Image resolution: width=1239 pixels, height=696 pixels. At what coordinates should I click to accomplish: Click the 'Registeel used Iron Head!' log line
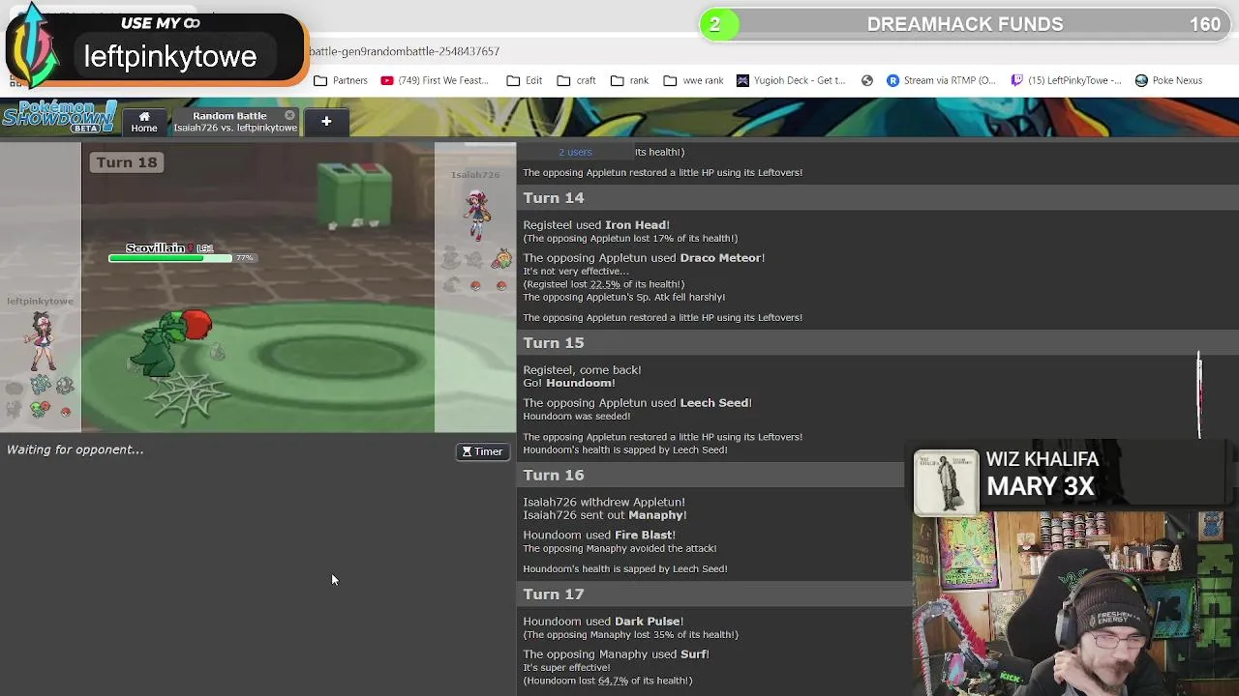[x=596, y=225]
